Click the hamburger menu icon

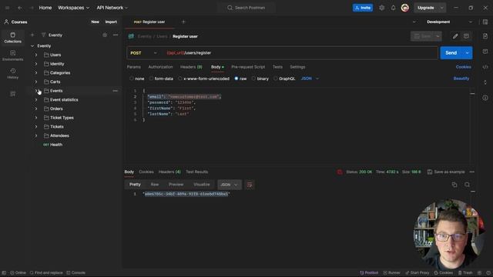[7, 8]
